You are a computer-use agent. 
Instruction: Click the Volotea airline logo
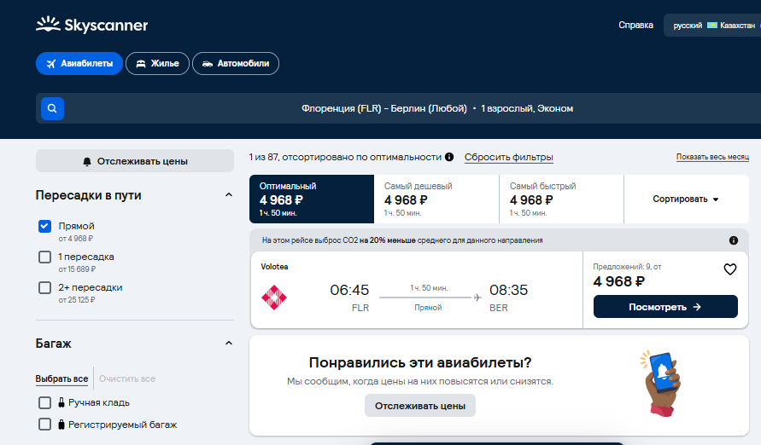(274, 298)
